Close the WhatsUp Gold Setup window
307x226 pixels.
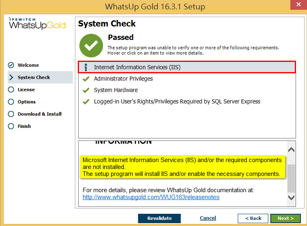[298, 4]
